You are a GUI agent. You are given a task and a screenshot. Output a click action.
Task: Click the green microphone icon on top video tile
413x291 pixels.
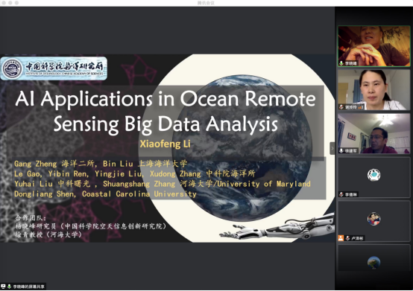341,63
